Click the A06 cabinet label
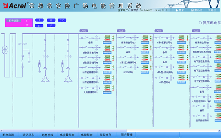Image resolution: width=221 pixels, height=138 pixels. 121,31
